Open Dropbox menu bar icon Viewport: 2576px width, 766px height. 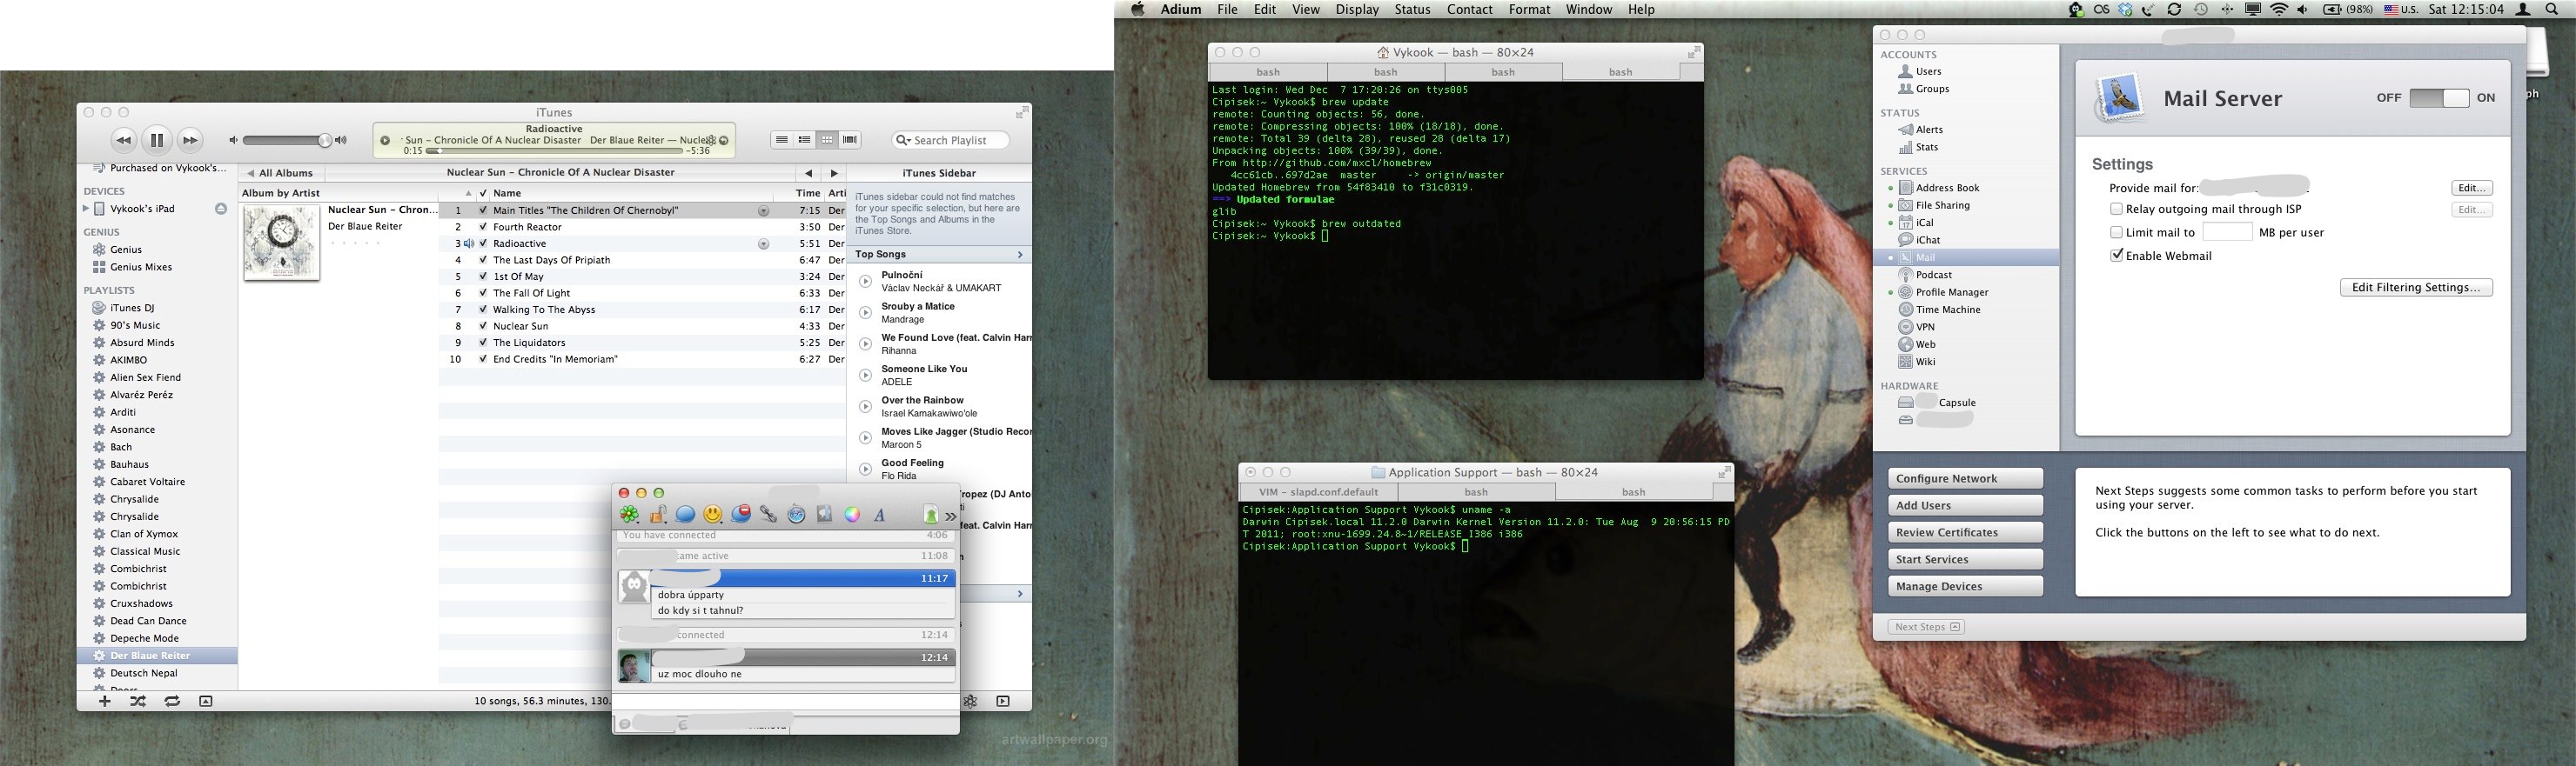click(2126, 9)
